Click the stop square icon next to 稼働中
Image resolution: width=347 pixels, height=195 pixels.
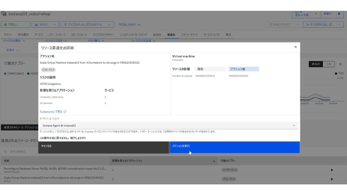(339, 14)
